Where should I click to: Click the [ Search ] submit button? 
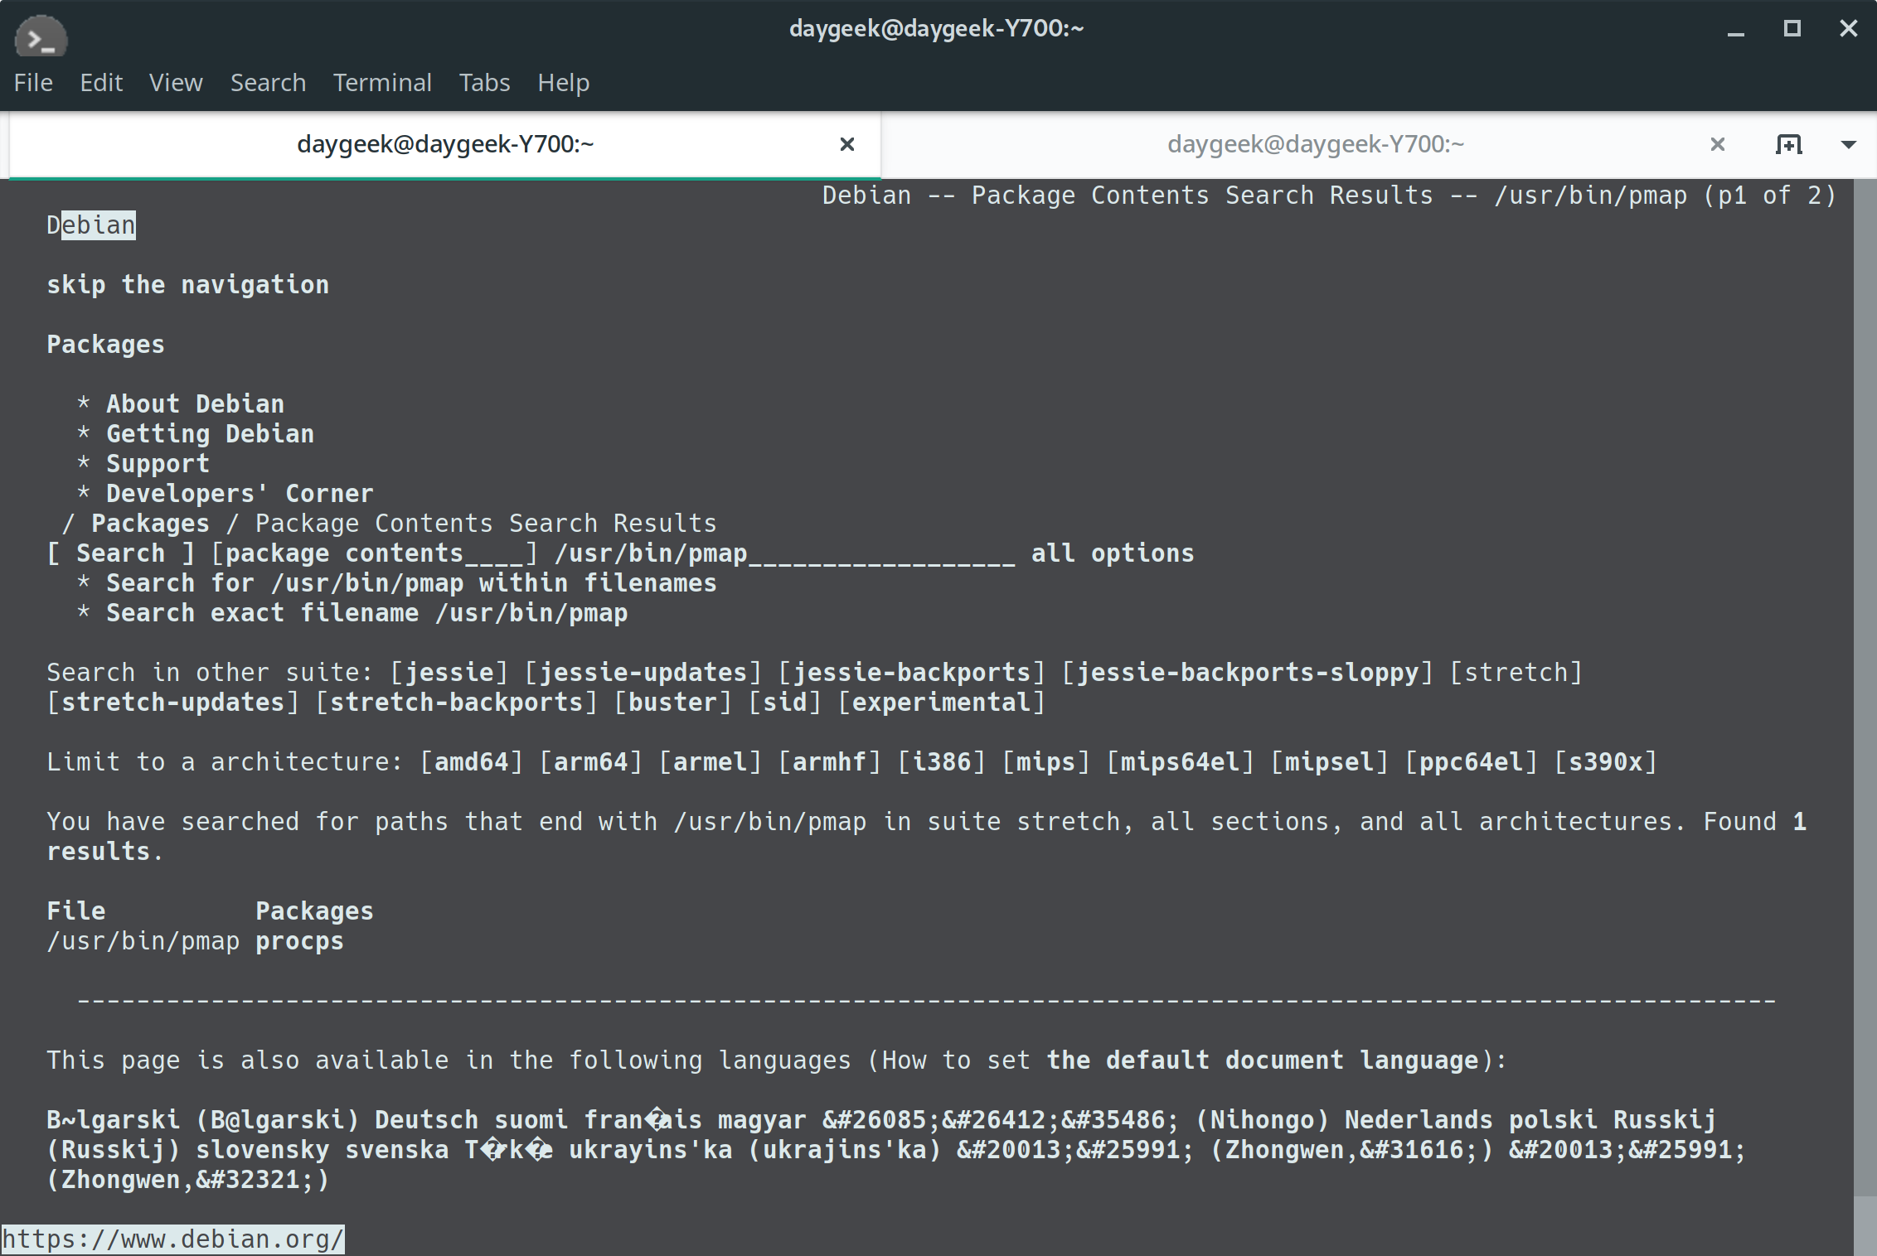point(120,553)
